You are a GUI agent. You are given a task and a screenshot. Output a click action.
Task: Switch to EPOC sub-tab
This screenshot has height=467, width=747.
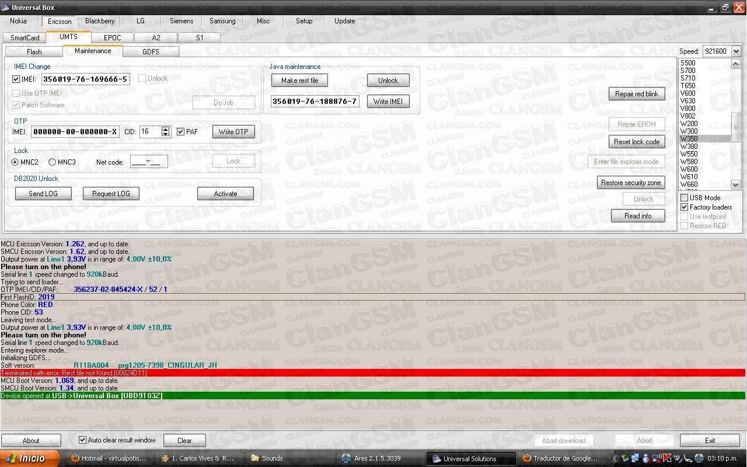(x=112, y=37)
